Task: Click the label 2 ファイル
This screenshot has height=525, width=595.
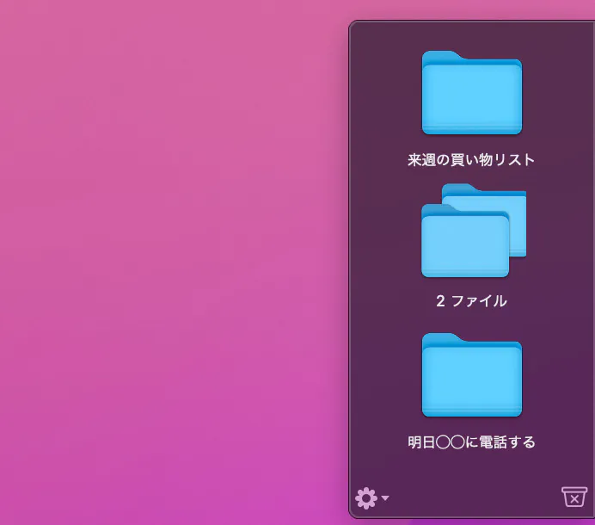Action: 471,301
